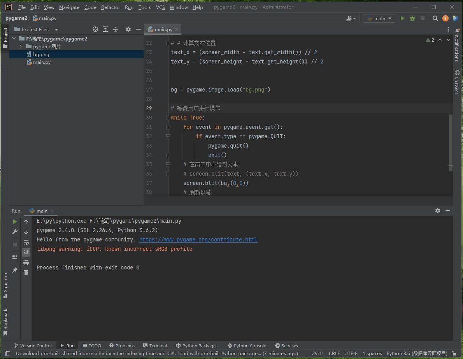Image resolution: width=463 pixels, height=359 pixels.
Task: Toggle soft-wrap in the Run console
Action: coord(26,242)
